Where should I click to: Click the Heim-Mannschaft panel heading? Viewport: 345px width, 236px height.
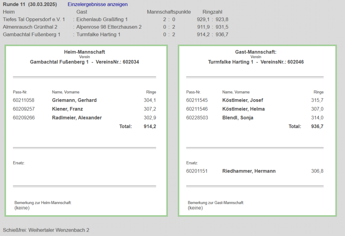(85, 52)
